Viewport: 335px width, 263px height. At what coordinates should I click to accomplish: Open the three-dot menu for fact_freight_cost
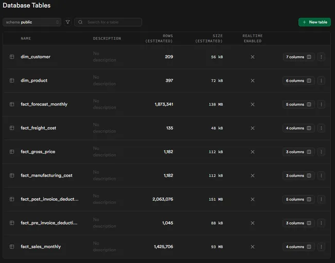pyautogui.click(x=321, y=128)
